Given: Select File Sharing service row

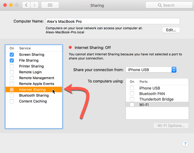Looking at the screenshot, I should [x=34, y=60].
